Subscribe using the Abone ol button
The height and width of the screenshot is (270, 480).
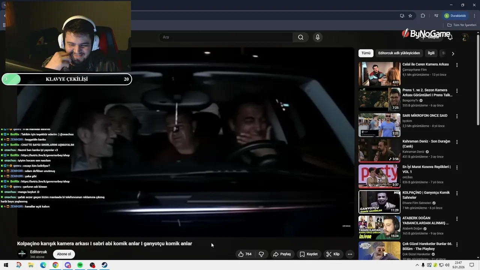(x=64, y=254)
